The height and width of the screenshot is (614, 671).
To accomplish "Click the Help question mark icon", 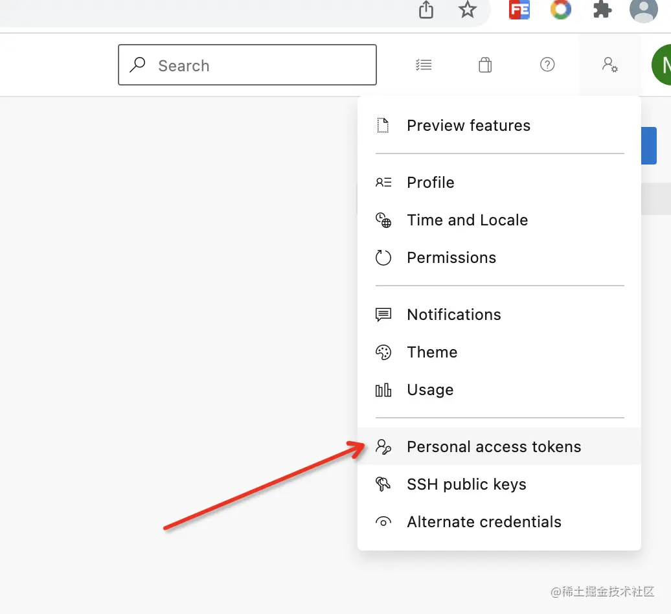I will pyautogui.click(x=547, y=65).
